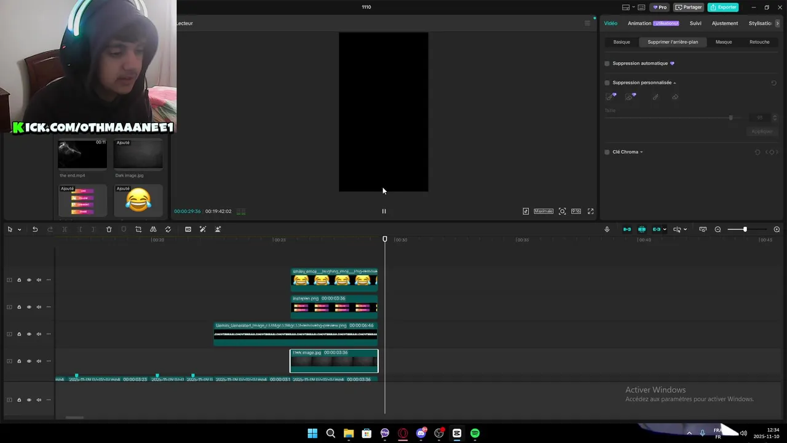Viewport: 787px width, 443px height.
Task: Hide the emoji track with its eye icon
Action: [x=29, y=280]
